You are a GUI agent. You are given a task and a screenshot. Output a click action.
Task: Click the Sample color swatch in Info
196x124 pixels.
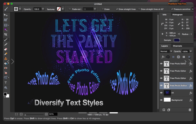point(177,40)
